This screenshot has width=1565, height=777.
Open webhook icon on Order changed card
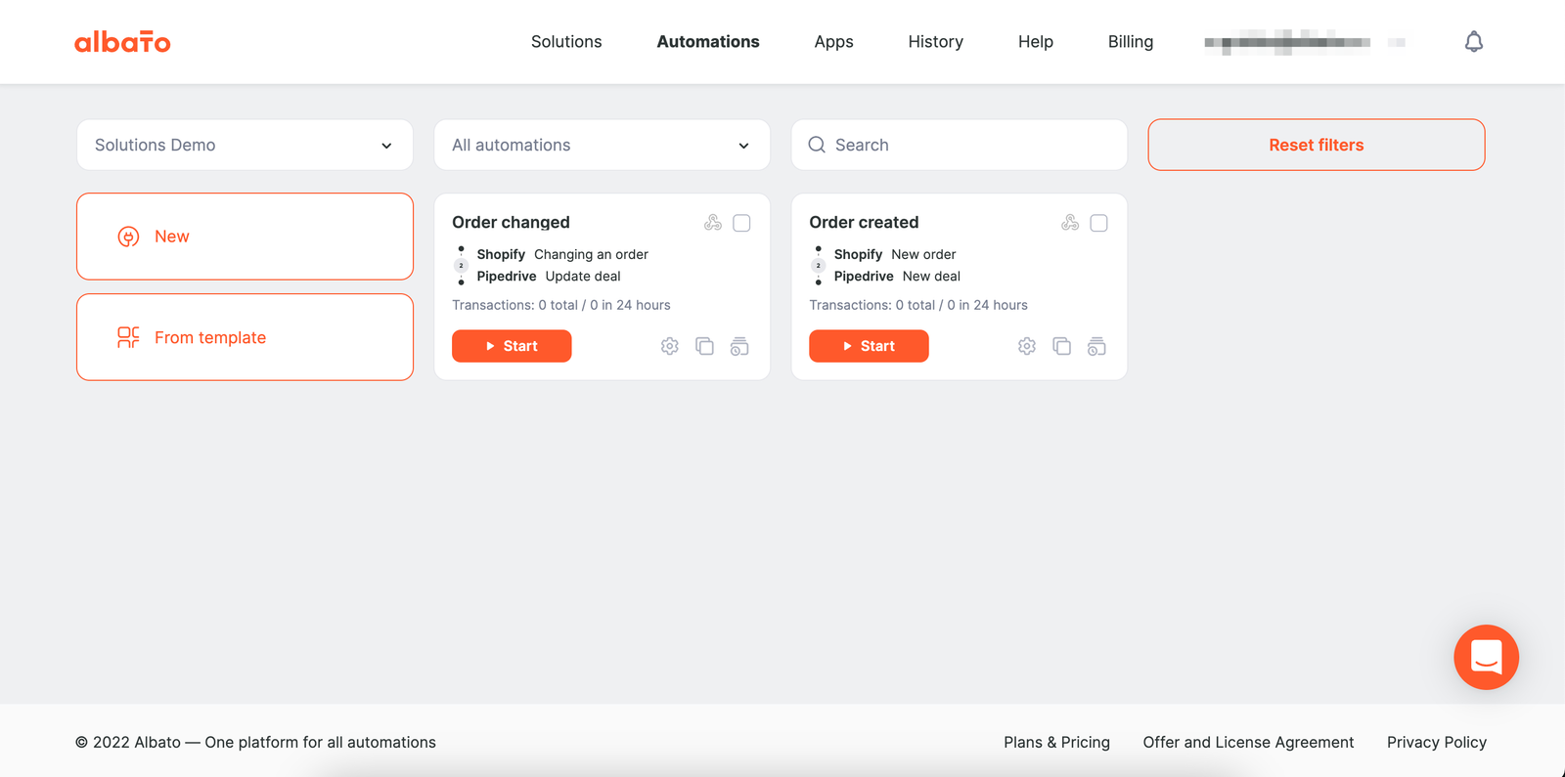[x=713, y=223]
